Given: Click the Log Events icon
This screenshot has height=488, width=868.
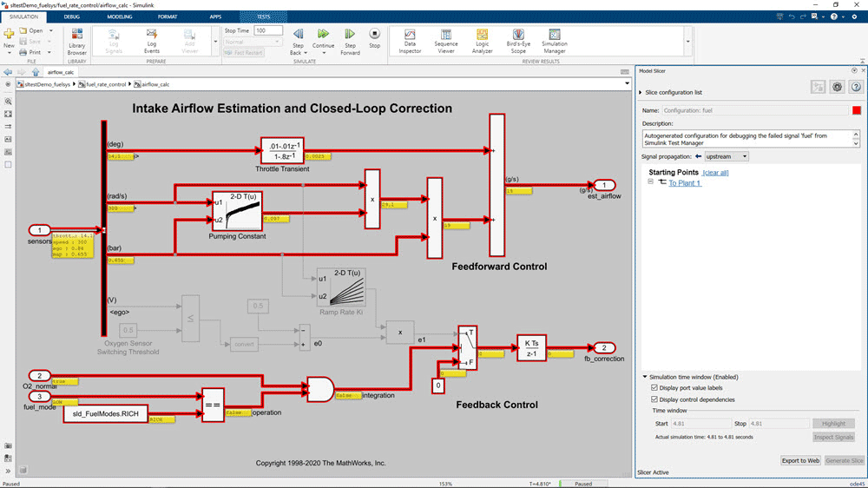Looking at the screenshot, I should click(152, 38).
